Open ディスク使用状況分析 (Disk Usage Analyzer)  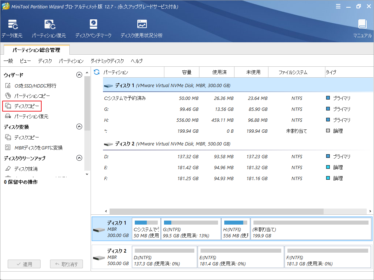141,28
